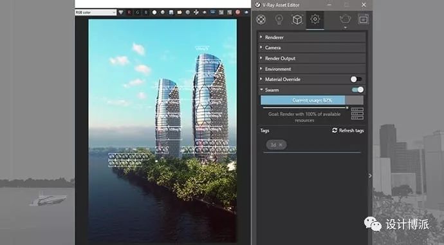
Task: Open the Materials tab icon
Action: [261, 19]
